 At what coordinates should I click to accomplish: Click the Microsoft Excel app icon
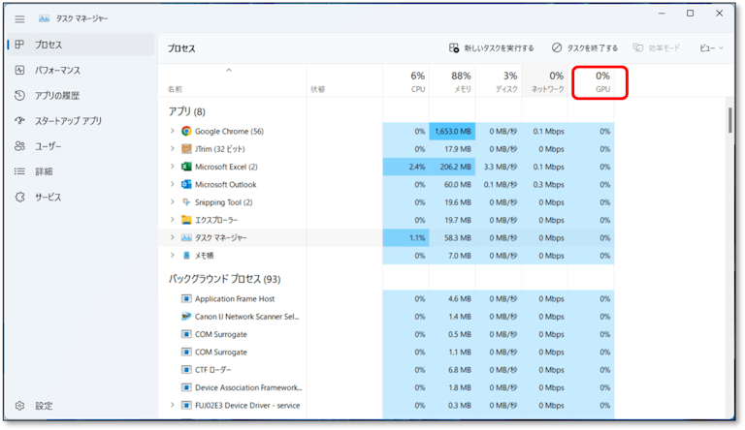tap(186, 167)
